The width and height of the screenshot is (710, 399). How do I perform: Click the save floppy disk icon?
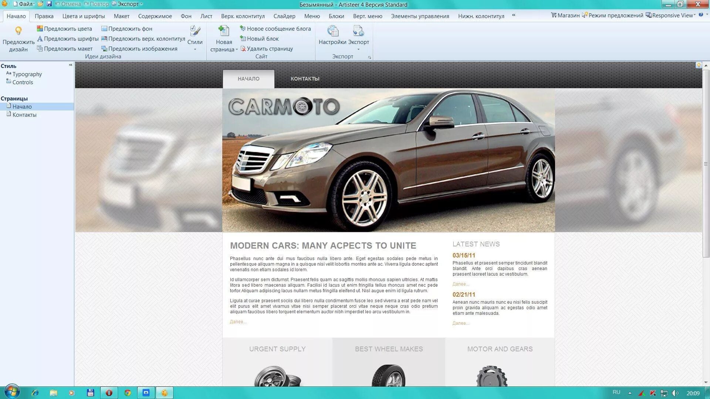click(49, 4)
